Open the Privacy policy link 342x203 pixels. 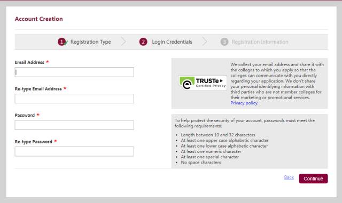(x=244, y=103)
